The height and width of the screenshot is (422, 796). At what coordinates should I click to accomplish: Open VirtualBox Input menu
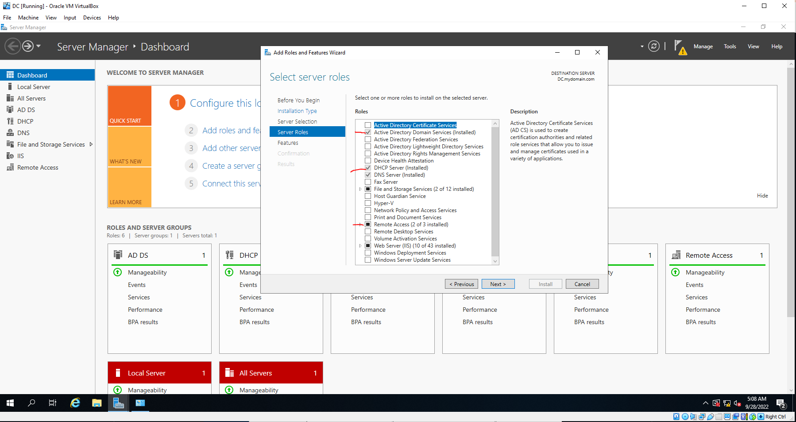pyautogui.click(x=70, y=18)
